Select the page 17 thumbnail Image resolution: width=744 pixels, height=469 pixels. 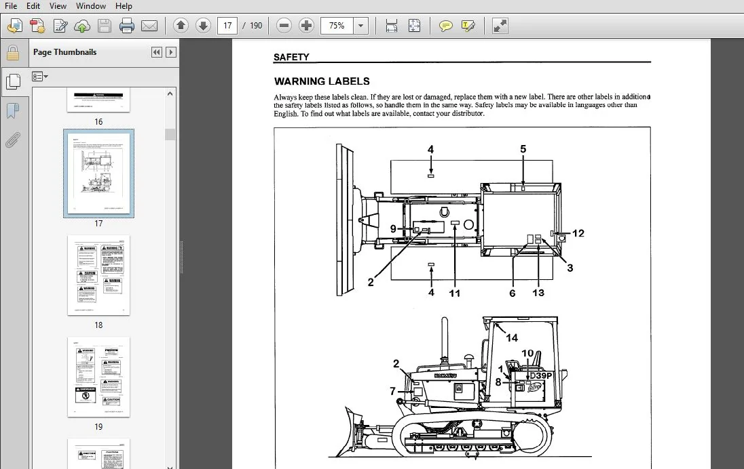[x=98, y=174]
